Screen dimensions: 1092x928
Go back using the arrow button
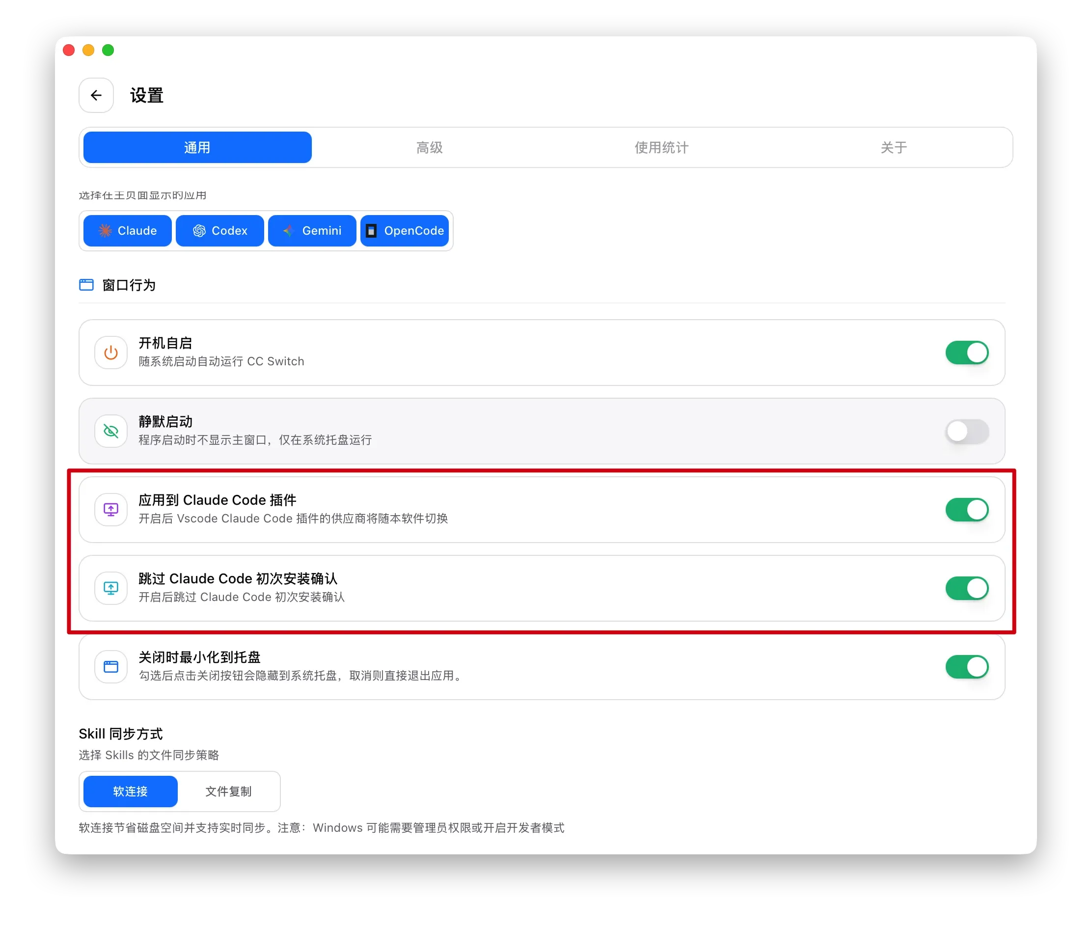point(96,95)
